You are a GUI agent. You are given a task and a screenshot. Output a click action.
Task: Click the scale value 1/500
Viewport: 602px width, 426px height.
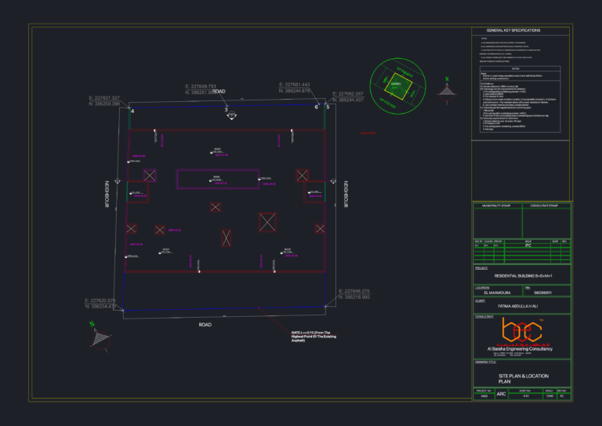pyautogui.click(x=549, y=396)
